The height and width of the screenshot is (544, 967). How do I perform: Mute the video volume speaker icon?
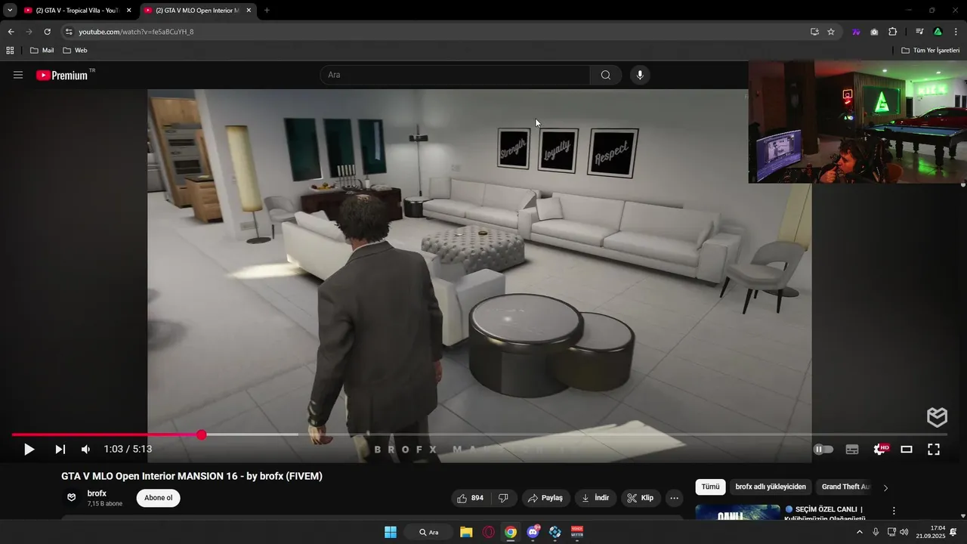coord(85,450)
